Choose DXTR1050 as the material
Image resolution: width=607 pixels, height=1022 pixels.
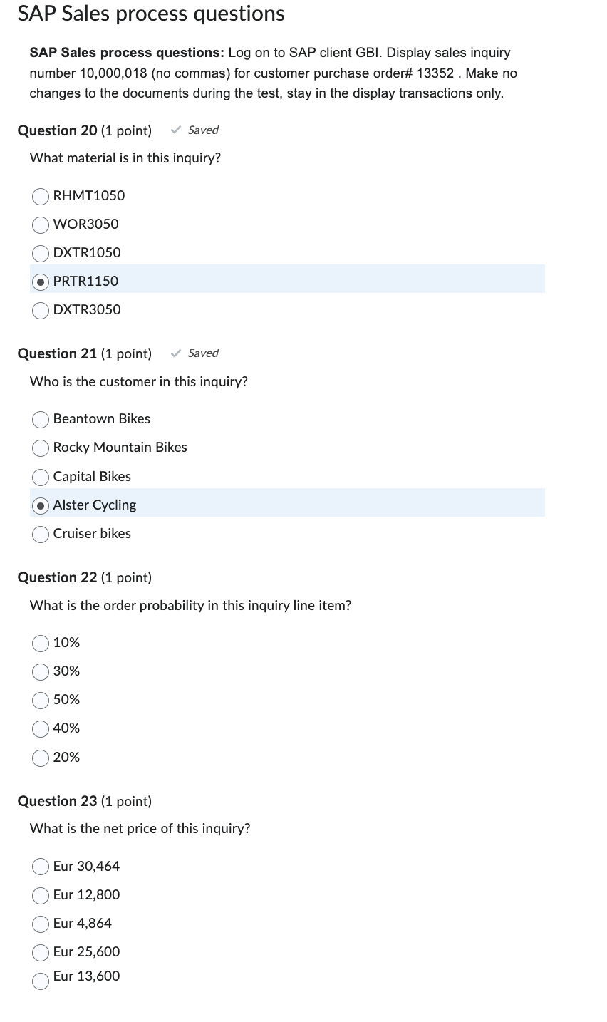click(41, 253)
